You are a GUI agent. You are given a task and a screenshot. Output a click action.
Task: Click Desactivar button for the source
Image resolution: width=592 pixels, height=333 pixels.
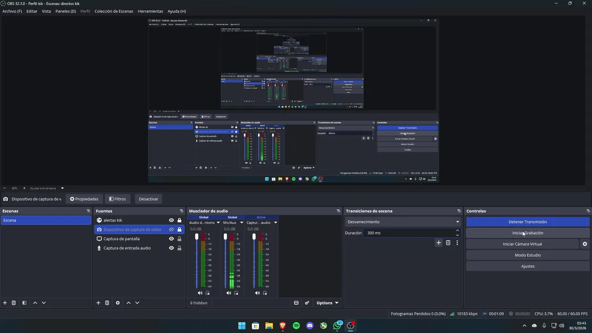[x=148, y=199]
